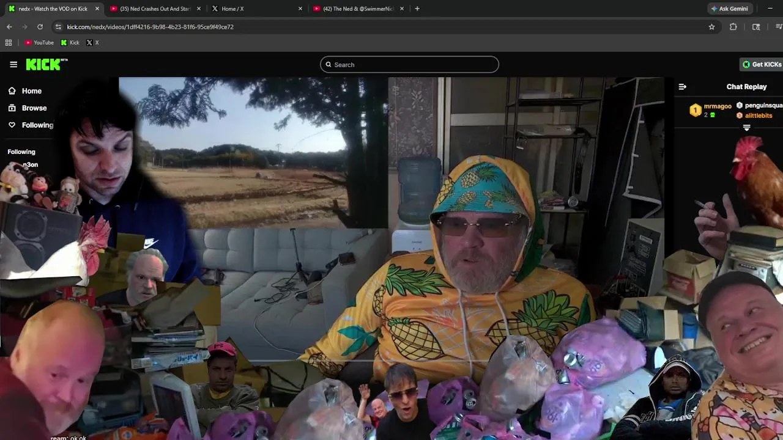The image size is (783, 440).
Task: Open the Kick bookmark
Action: pyautogui.click(x=70, y=43)
